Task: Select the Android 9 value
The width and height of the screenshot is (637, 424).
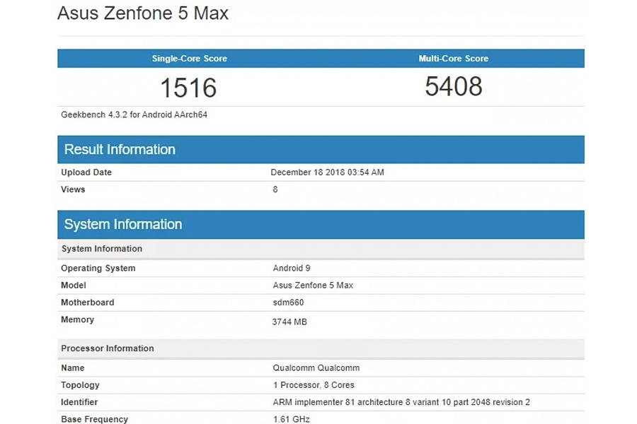Action: (292, 268)
